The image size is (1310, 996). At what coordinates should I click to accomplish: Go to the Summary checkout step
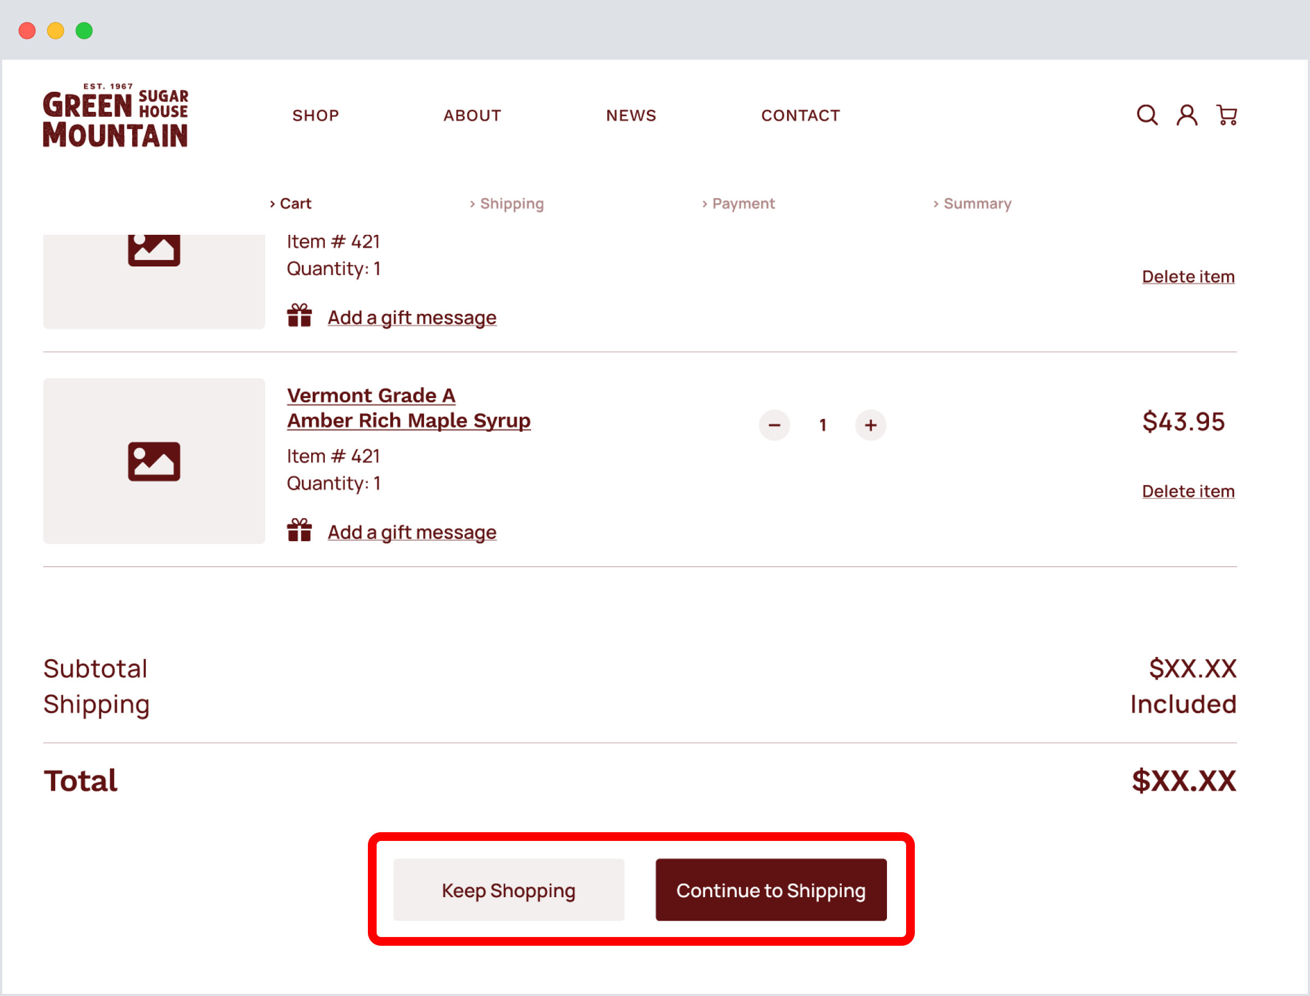click(x=977, y=204)
